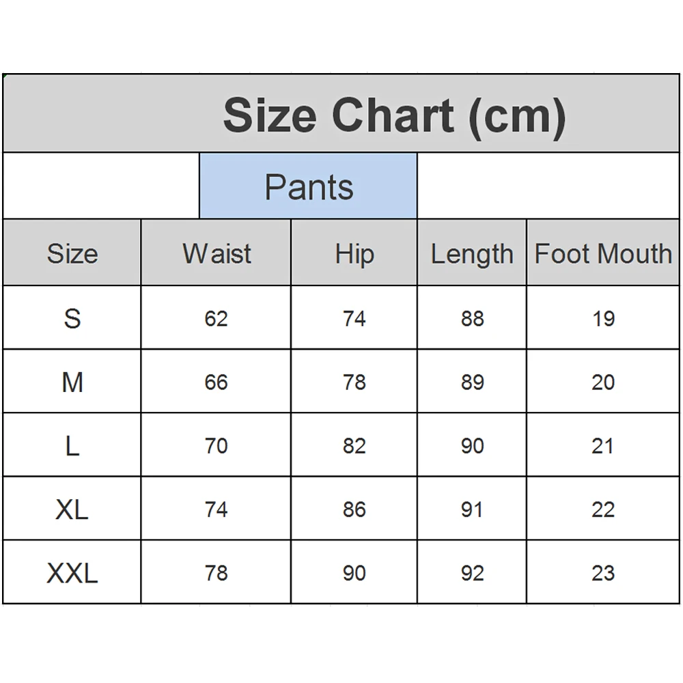Select the blue Pants header cell
The height and width of the screenshot is (683, 683).
pyautogui.click(x=309, y=186)
